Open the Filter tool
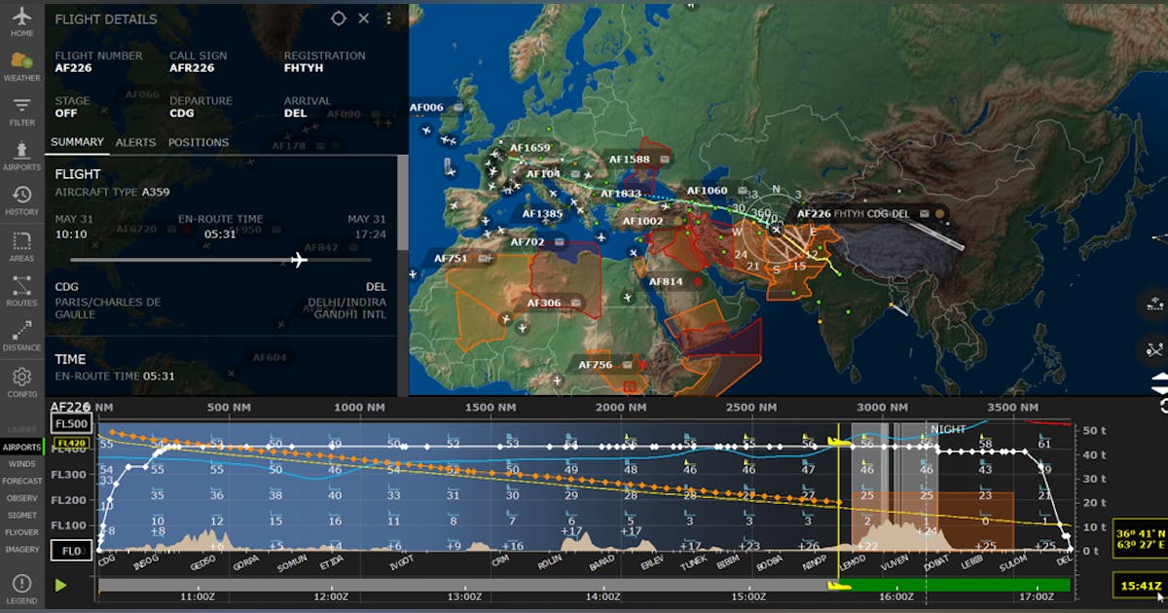Screen dimensions: 1168x613 pyautogui.click(x=21, y=111)
